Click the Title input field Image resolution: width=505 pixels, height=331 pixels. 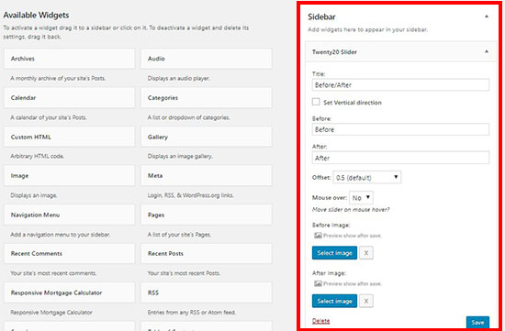tap(400, 85)
